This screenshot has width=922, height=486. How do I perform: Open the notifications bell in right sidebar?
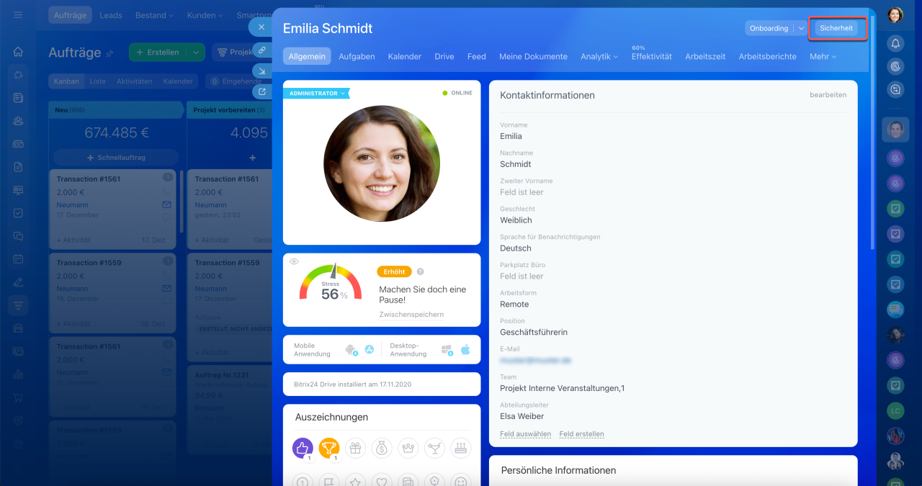(895, 43)
